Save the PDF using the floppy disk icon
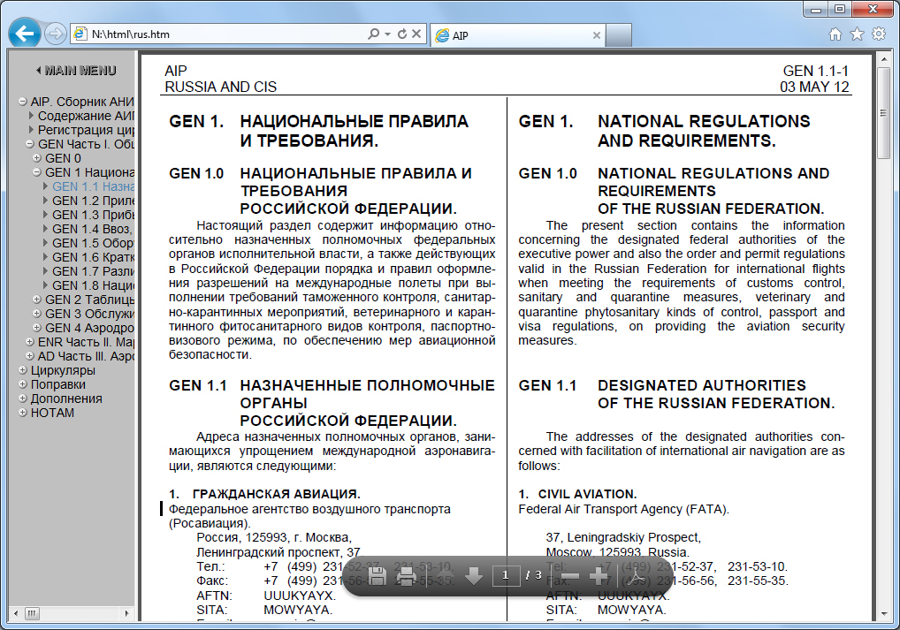Viewport: 900px width, 630px height. [x=377, y=575]
